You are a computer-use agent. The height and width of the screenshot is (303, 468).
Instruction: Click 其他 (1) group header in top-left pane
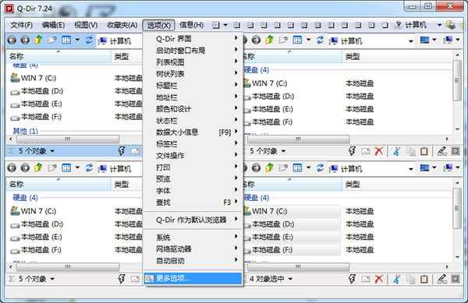(x=25, y=131)
